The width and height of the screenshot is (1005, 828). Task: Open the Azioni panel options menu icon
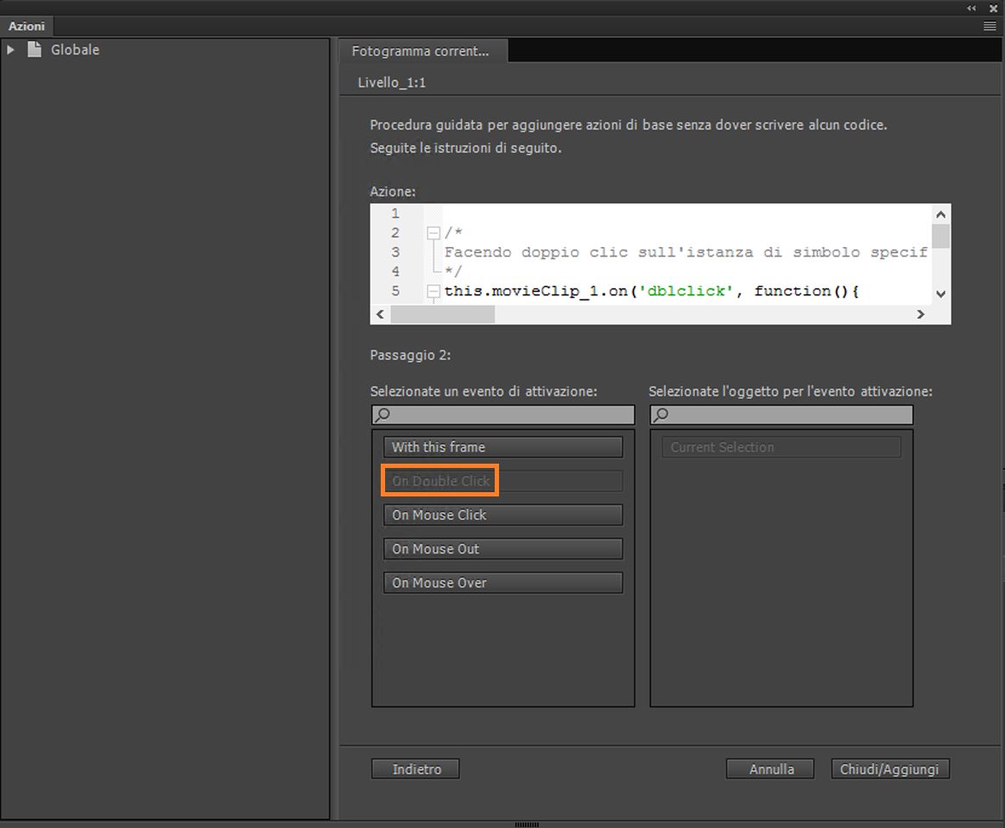click(989, 26)
